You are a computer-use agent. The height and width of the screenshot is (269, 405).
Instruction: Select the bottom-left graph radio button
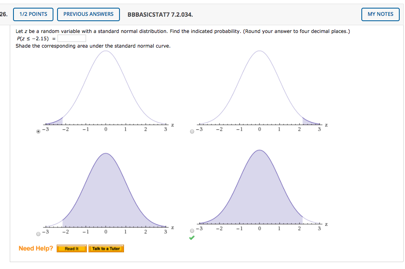point(37,234)
